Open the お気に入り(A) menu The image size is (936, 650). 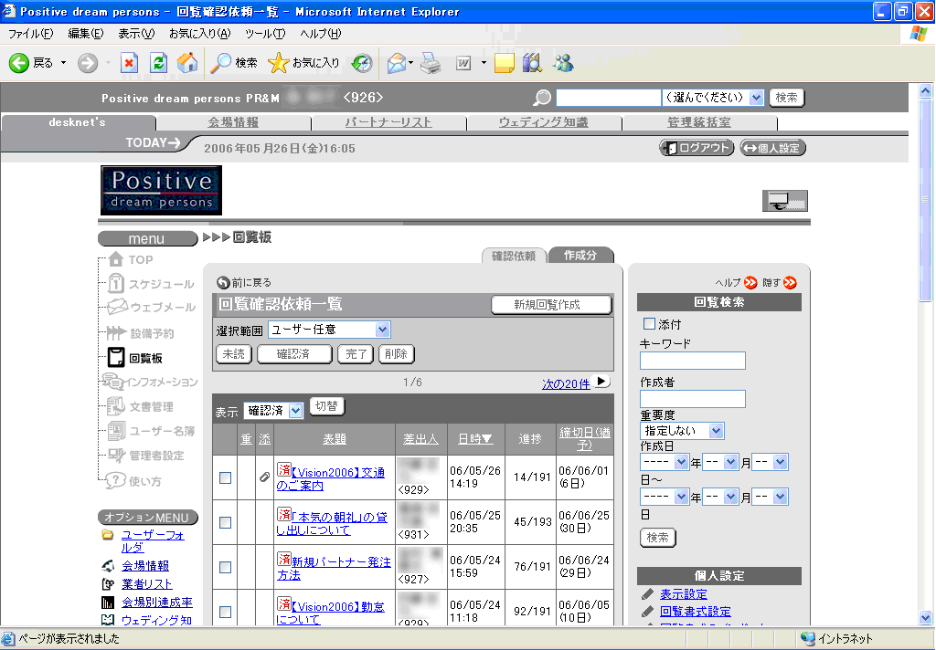pyautogui.click(x=199, y=34)
